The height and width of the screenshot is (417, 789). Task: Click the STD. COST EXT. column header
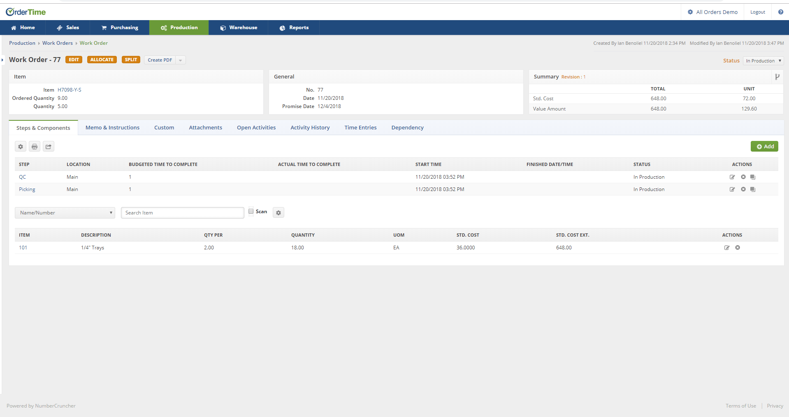click(572, 235)
